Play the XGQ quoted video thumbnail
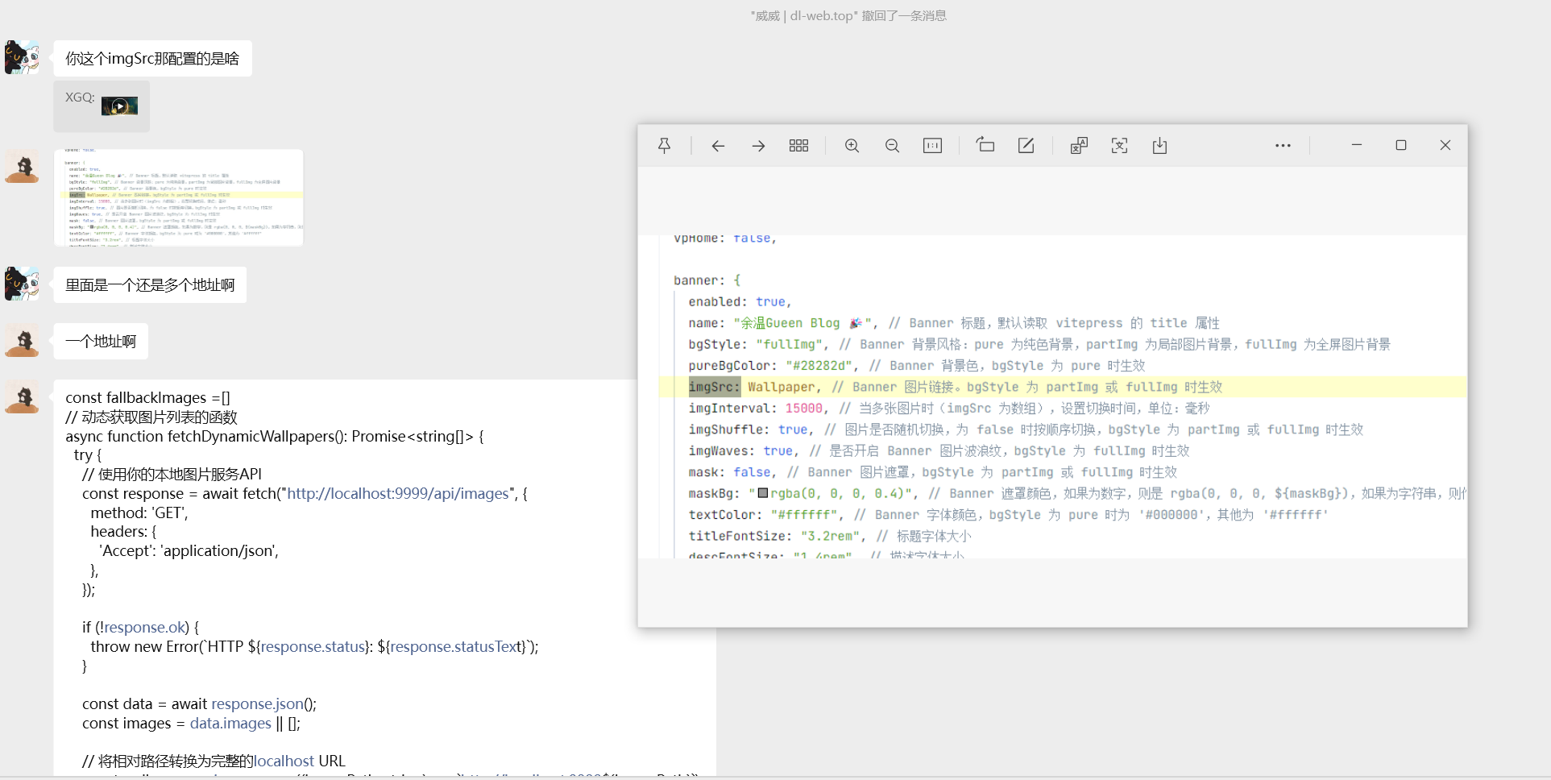The width and height of the screenshot is (1551, 780). click(x=119, y=106)
